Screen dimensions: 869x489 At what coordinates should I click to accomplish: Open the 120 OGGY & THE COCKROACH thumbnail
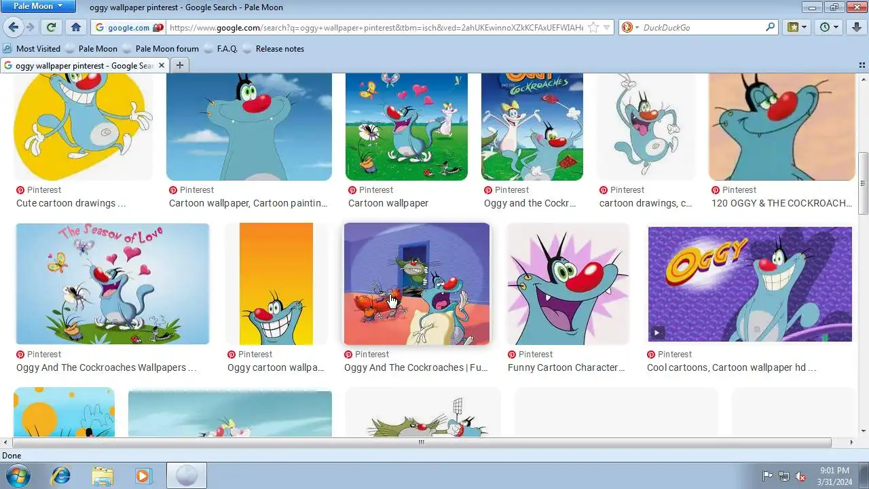(781, 127)
